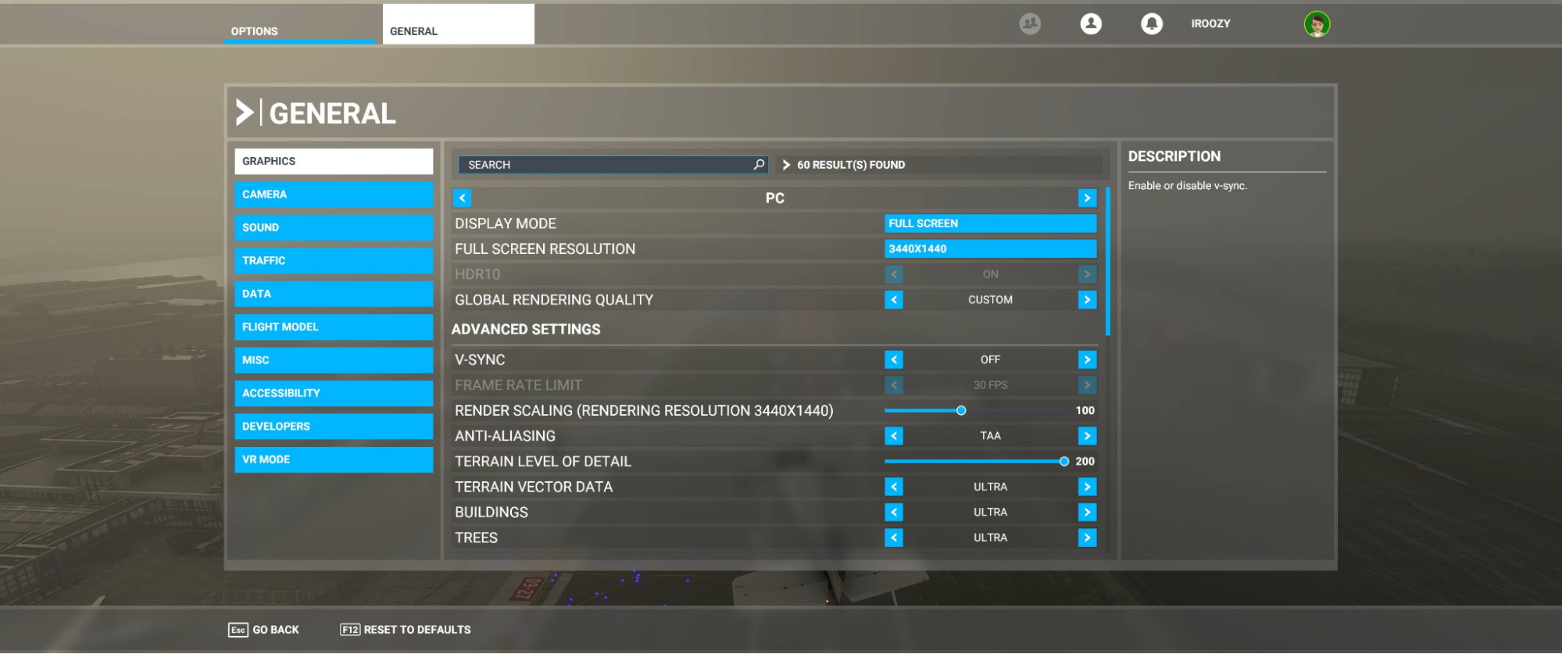Click the settings list vertical scrollbar
Screen dimensions: 1562x654
[1108, 261]
